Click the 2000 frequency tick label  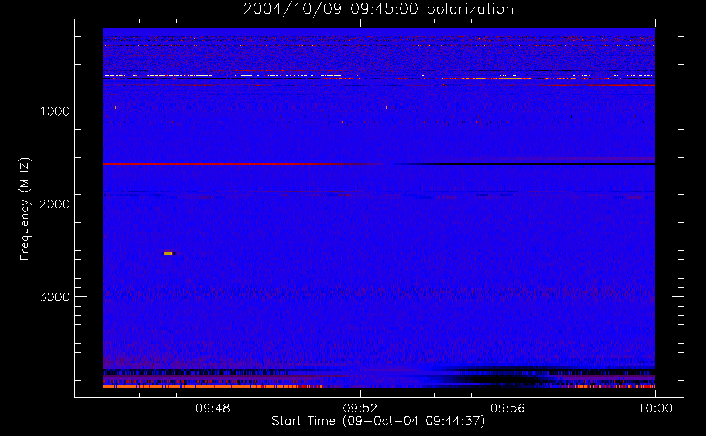(55, 204)
